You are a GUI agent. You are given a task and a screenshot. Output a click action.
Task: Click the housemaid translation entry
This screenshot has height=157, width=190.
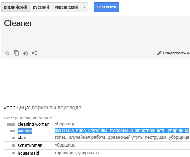coord(28,153)
